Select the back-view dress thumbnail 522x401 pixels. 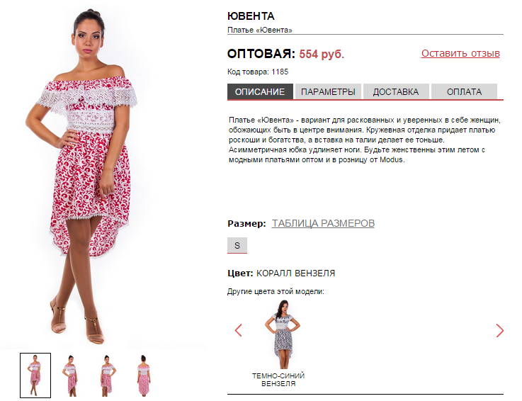pyautogui.click(x=144, y=375)
